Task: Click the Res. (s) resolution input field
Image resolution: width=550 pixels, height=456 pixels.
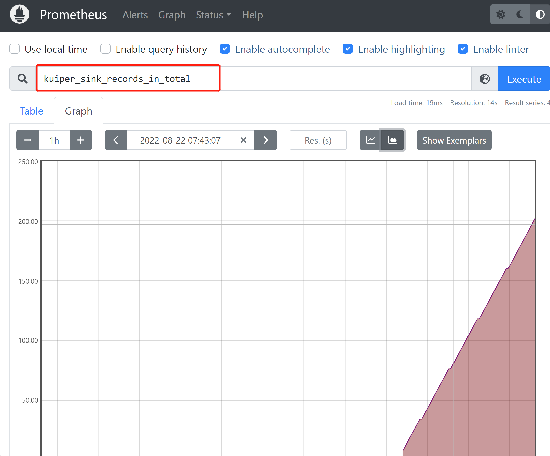Action: [318, 140]
